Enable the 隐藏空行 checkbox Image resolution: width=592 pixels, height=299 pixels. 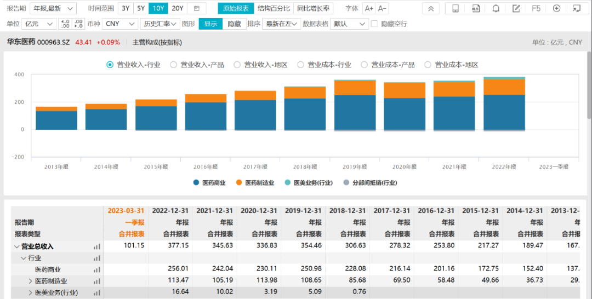(x=374, y=24)
